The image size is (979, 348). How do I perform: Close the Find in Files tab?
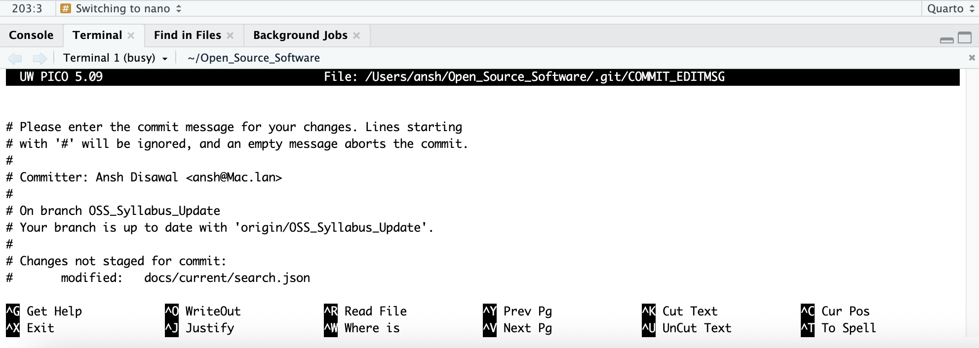[x=230, y=35]
